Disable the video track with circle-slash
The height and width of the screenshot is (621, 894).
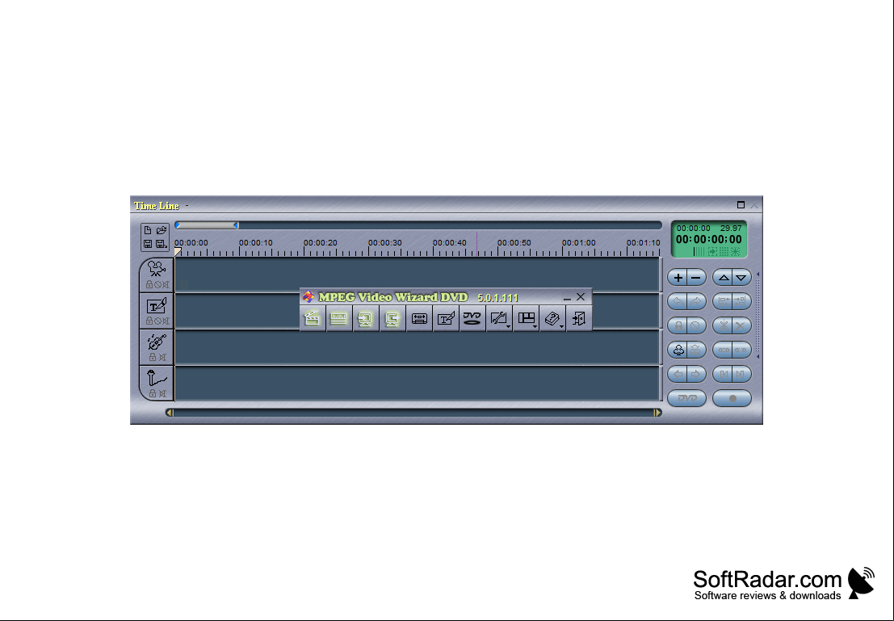point(157,284)
